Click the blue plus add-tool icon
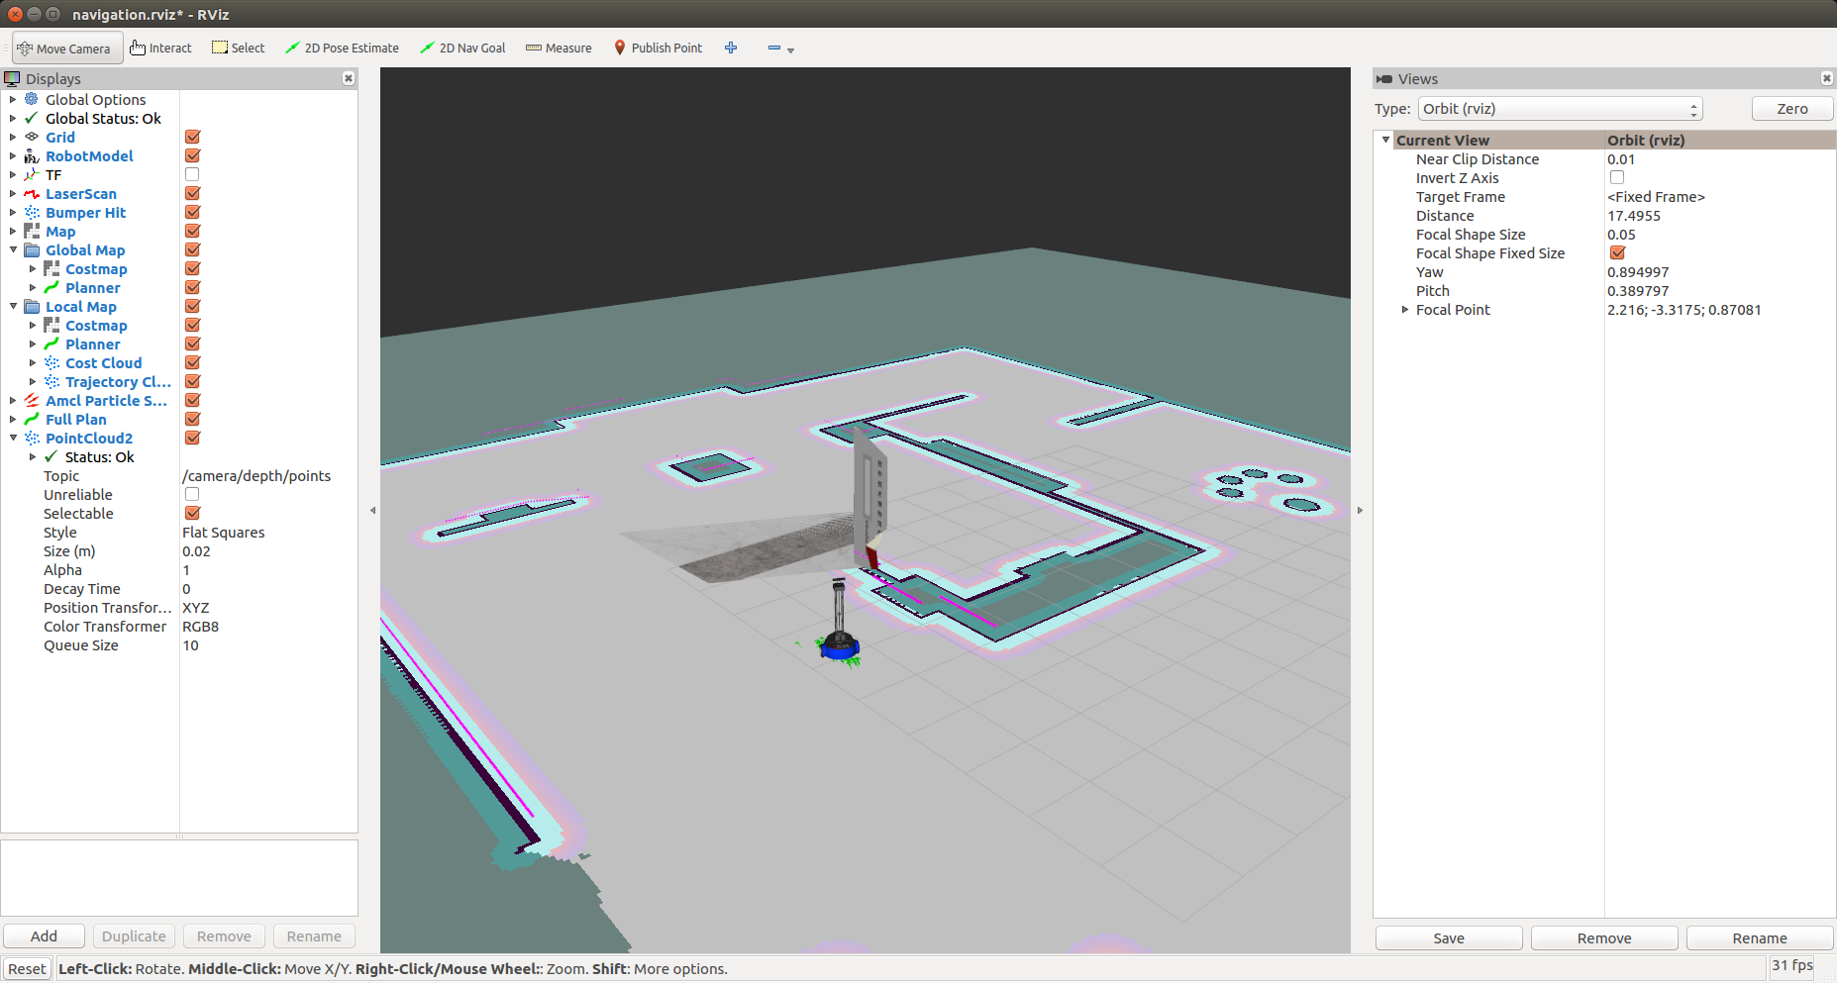Image resolution: width=1837 pixels, height=983 pixels. [x=731, y=48]
